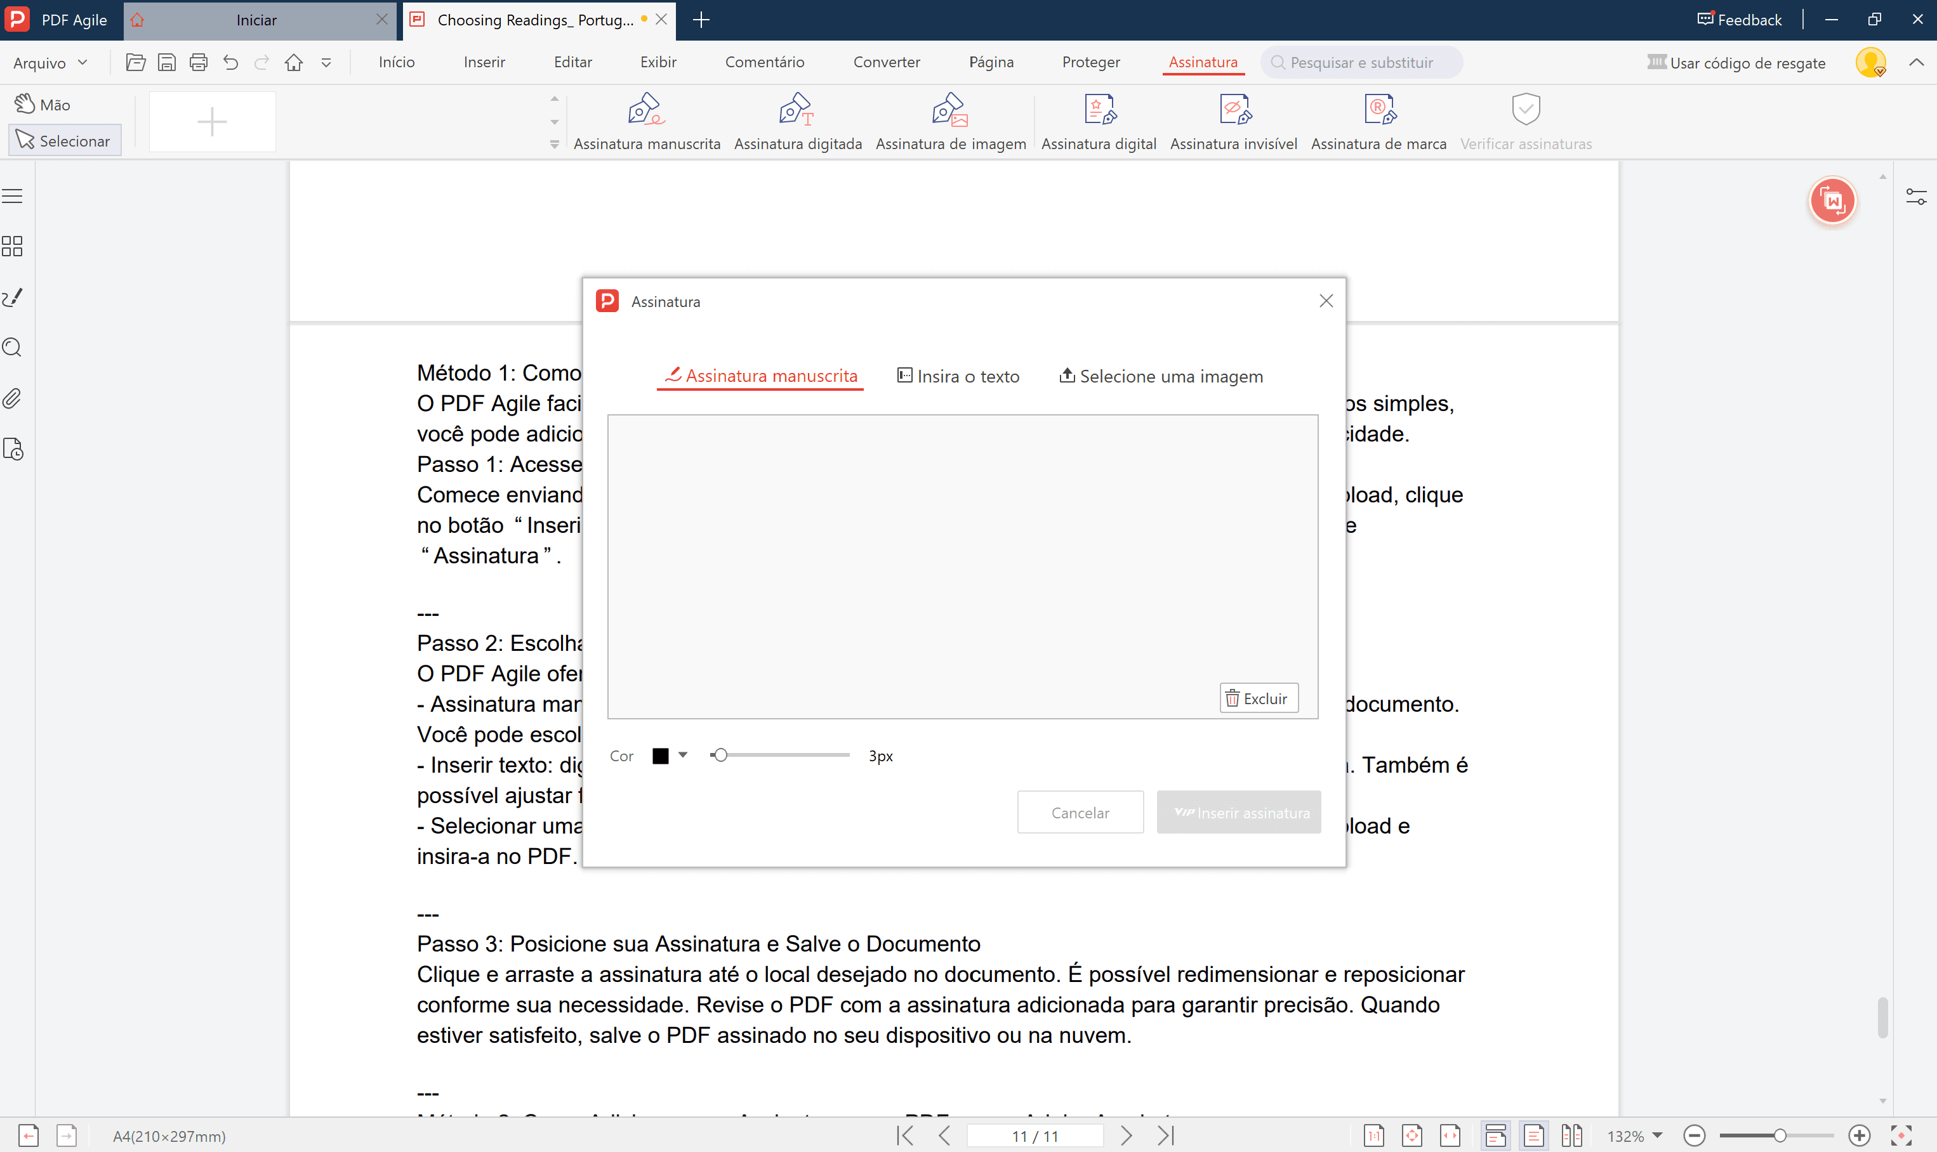Image resolution: width=1937 pixels, height=1152 pixels.
Task: Switch to the Insira o texto tab
Action: [x=958, y=377]
